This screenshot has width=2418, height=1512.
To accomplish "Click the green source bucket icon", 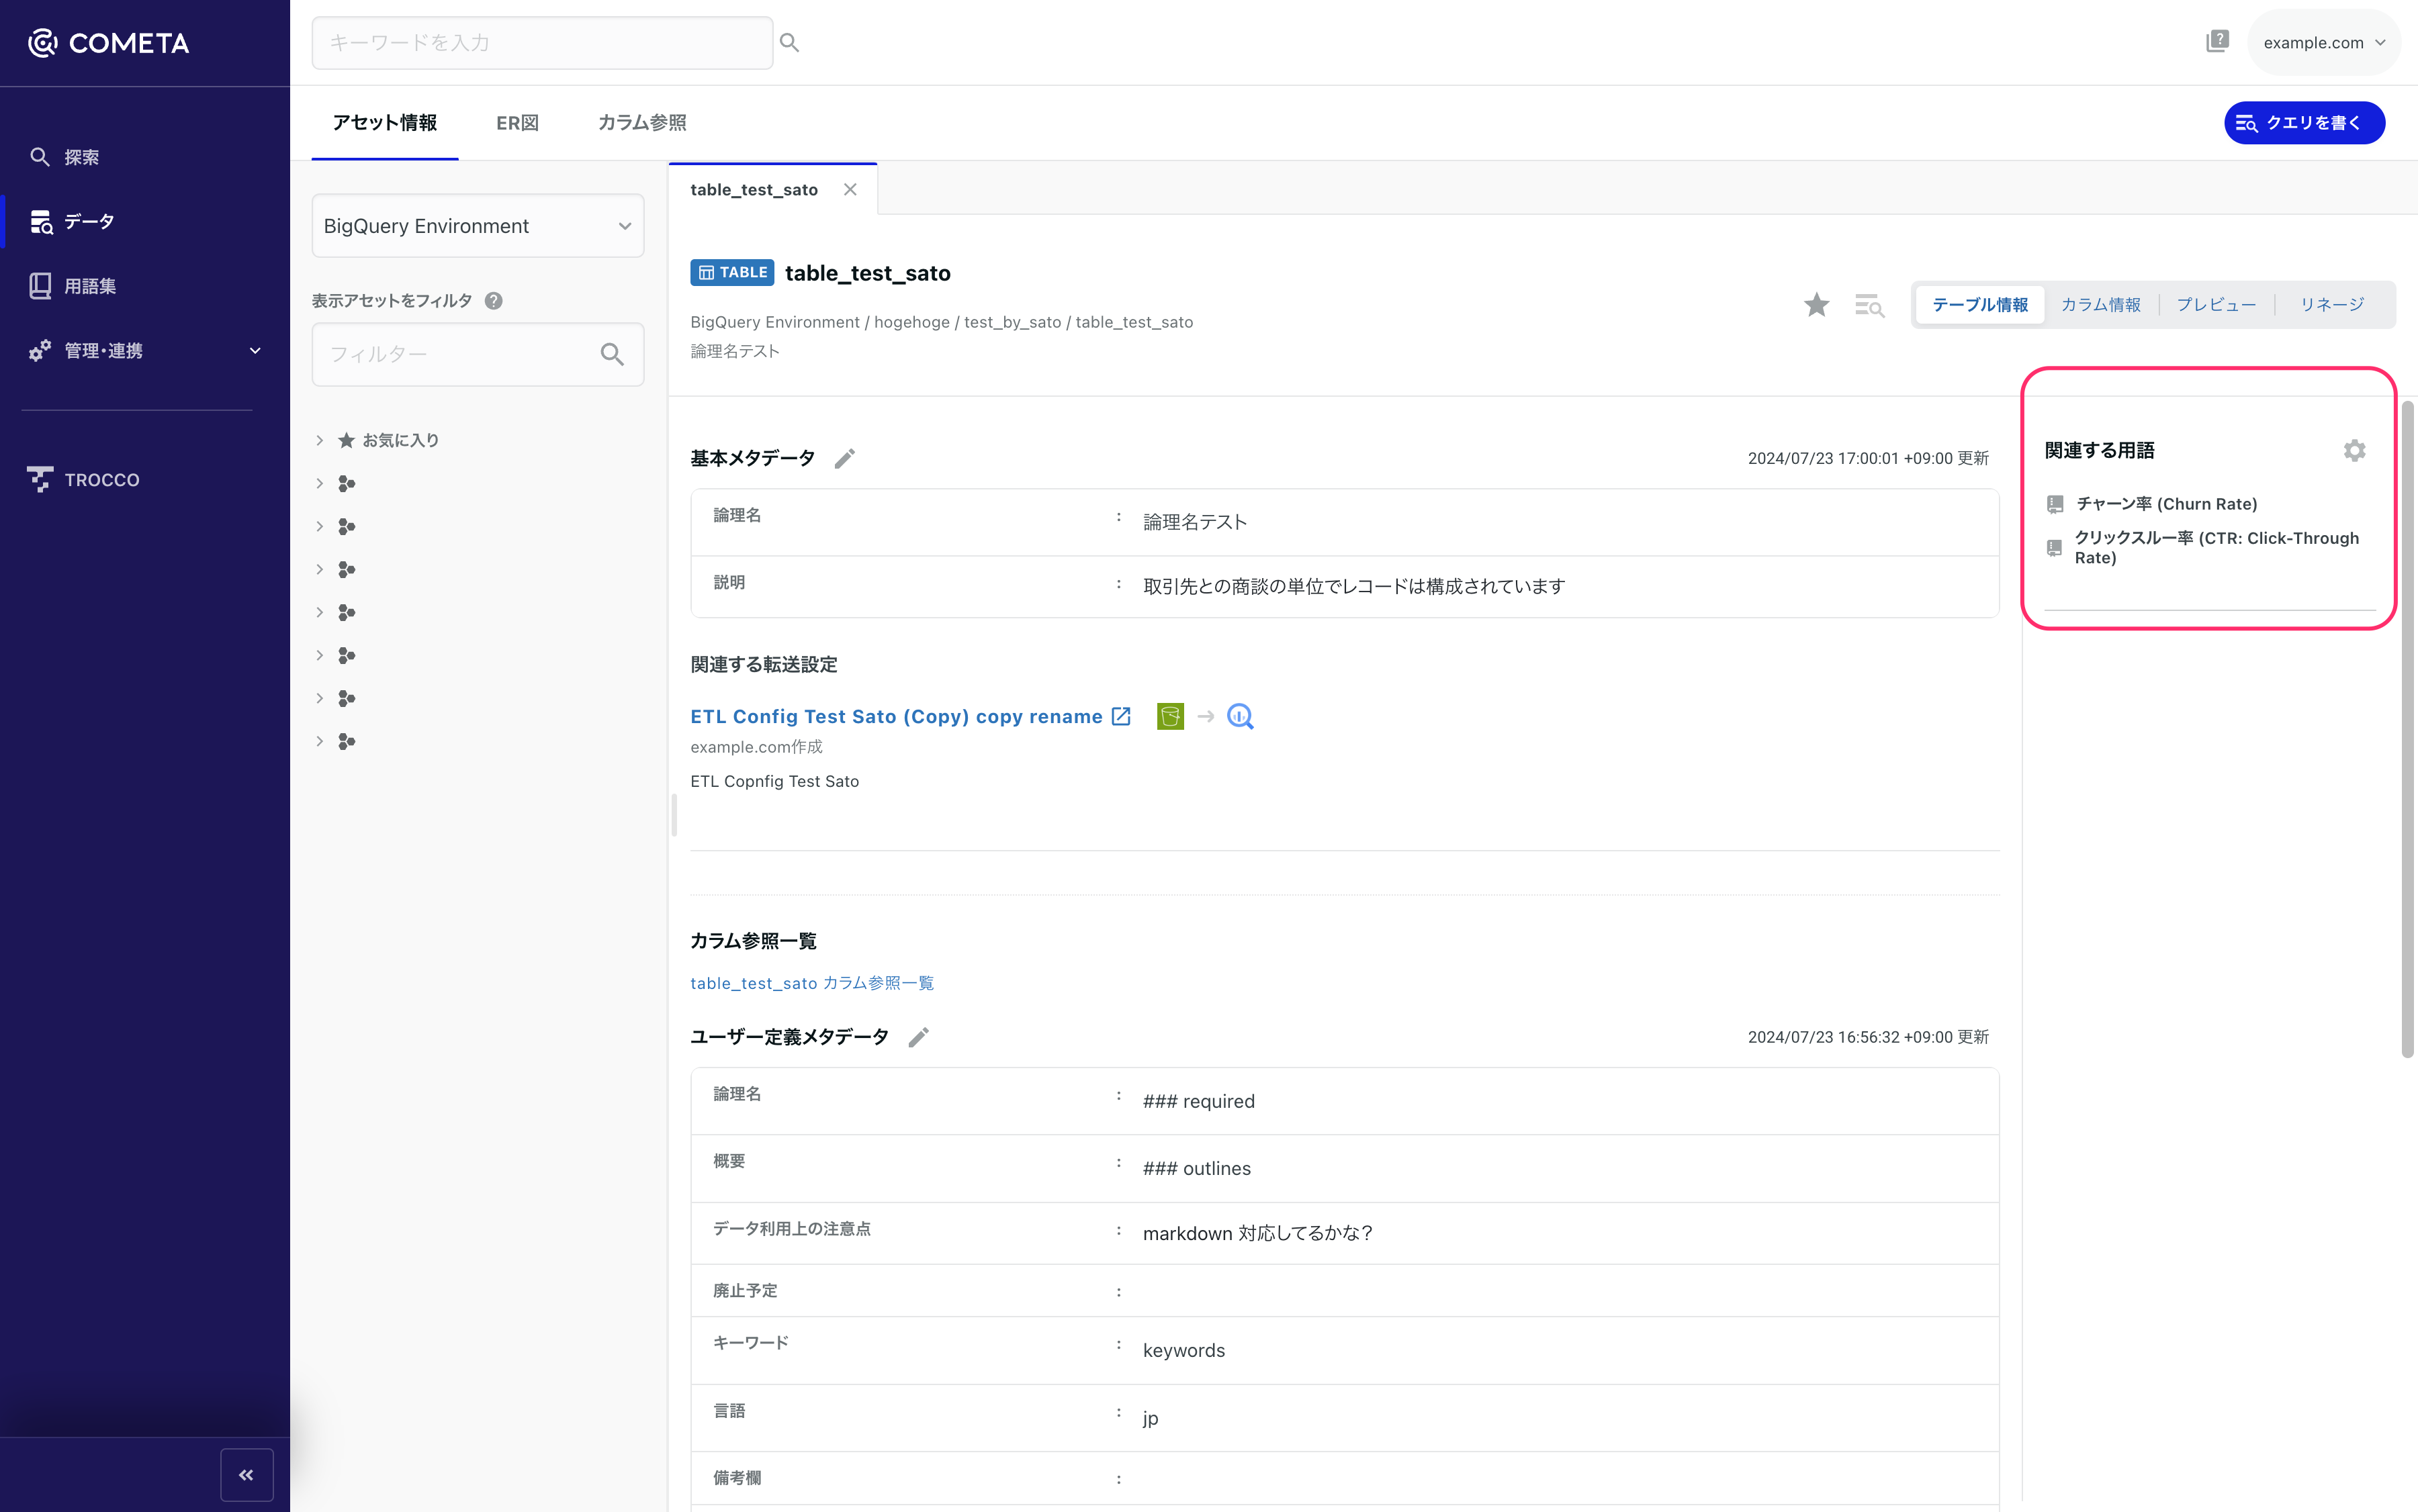I will [1169, 716].
